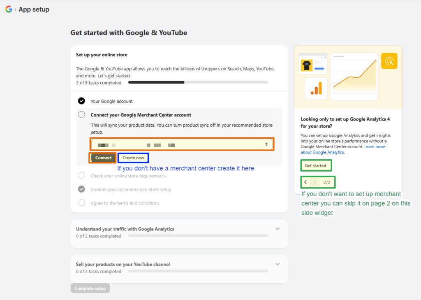Screen dimensions: 421x300
Task: Click the next page arrow in widget
Action: 315,182
